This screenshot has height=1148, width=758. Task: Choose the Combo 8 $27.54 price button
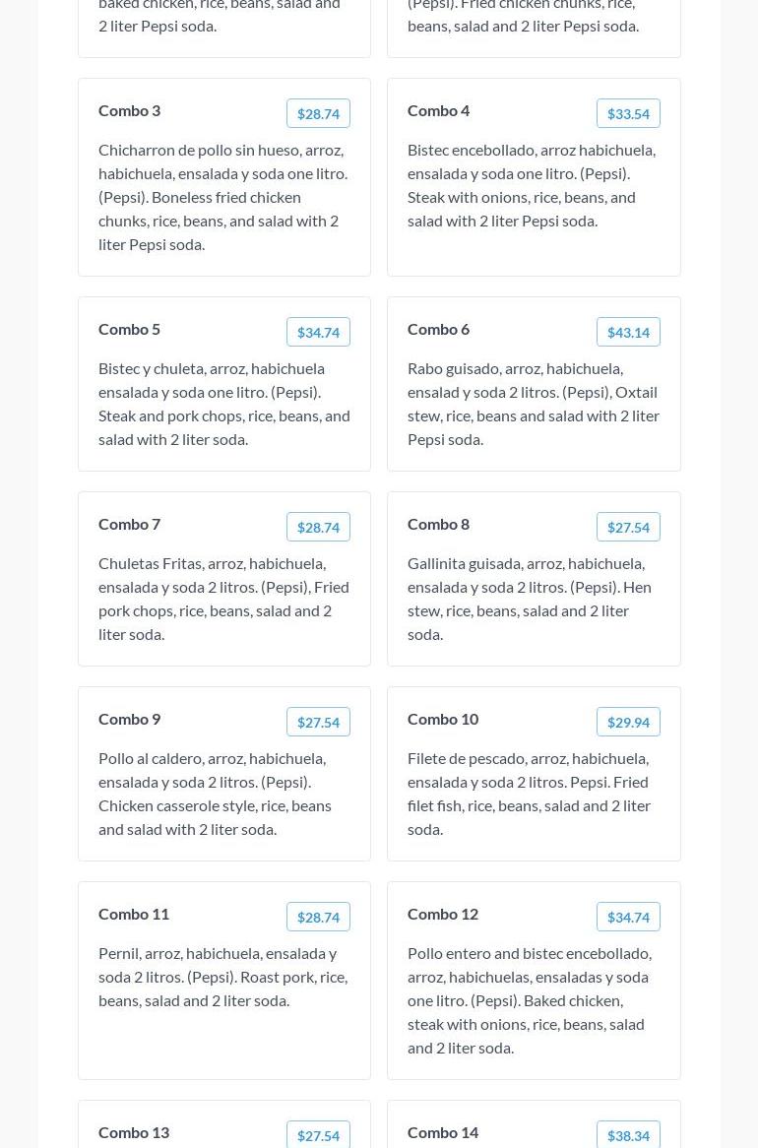tap(628, 527)
